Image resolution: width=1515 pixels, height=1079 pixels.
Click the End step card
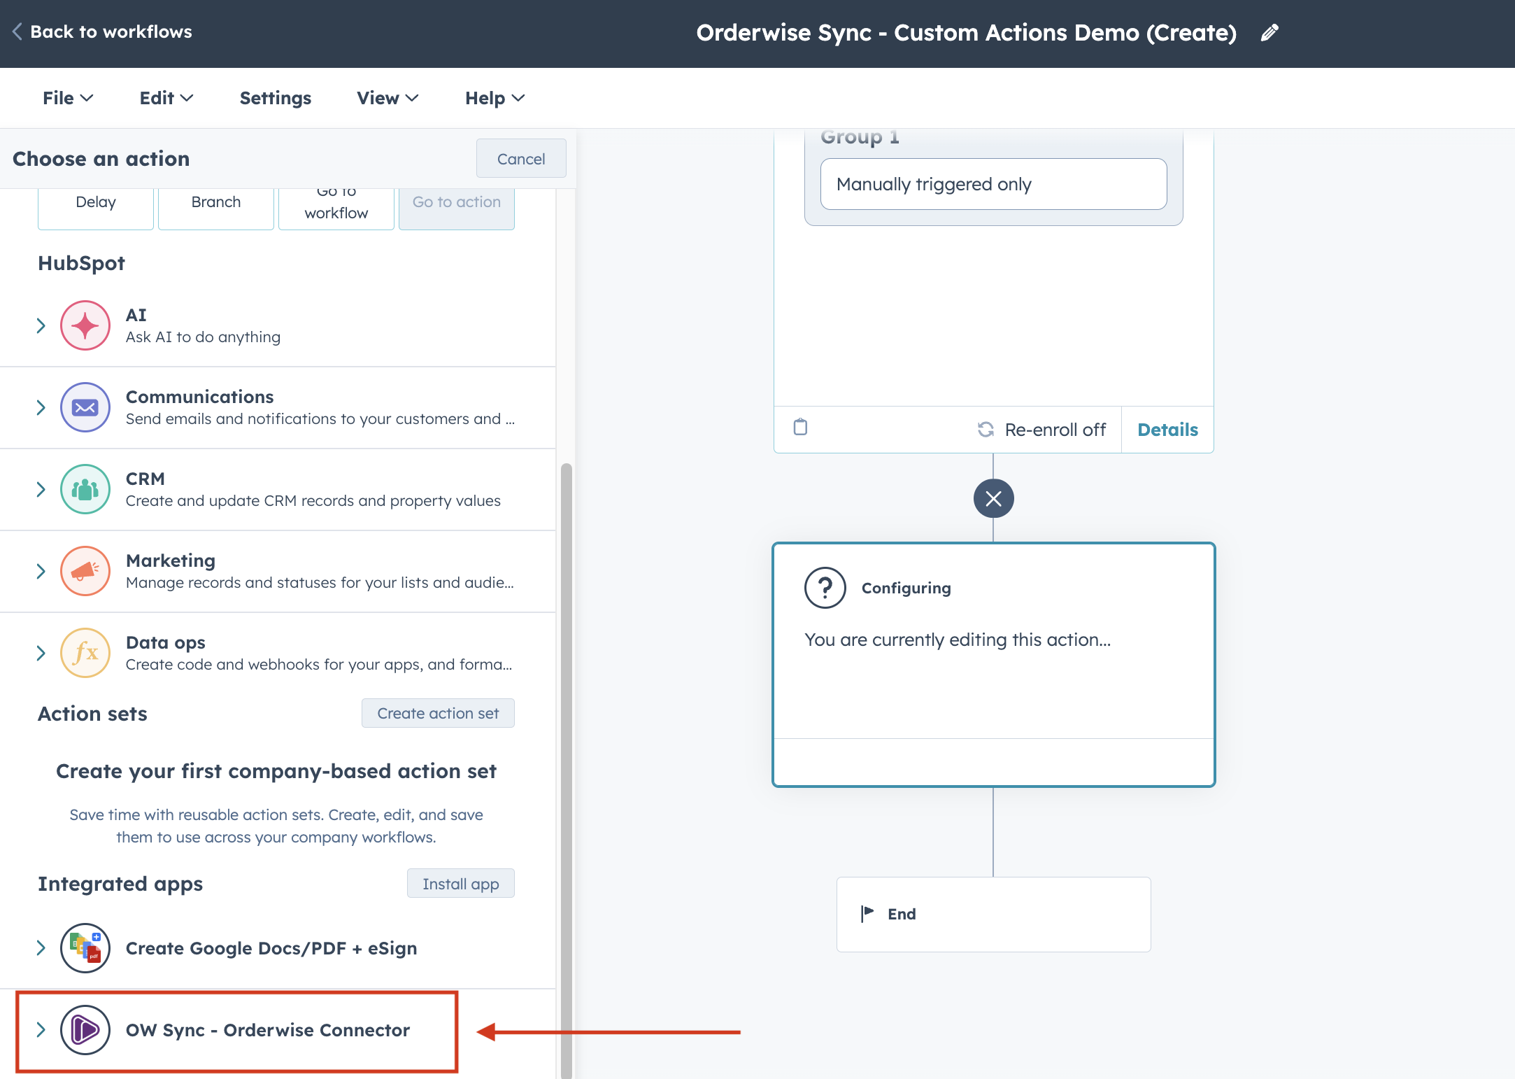pos(993,914)
